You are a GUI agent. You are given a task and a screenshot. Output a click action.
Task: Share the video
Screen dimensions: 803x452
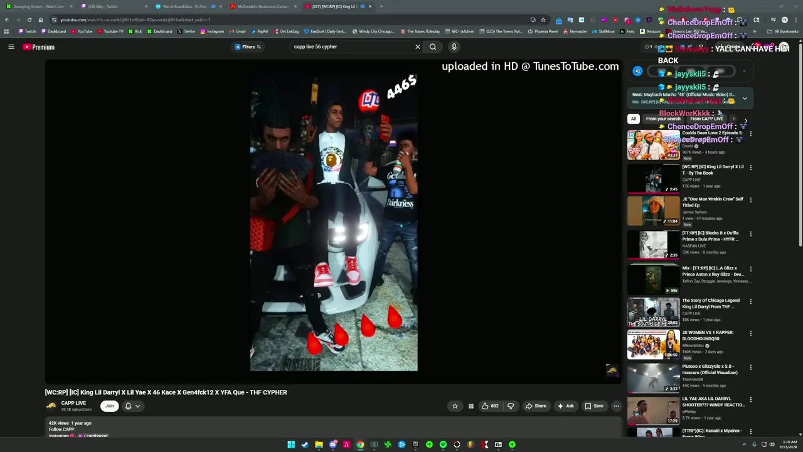click(x=536, y=406)
